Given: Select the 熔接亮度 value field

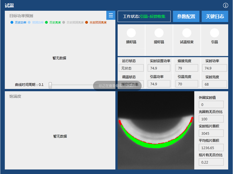Looking at the screenshot, I should click(x=187, y=68).
